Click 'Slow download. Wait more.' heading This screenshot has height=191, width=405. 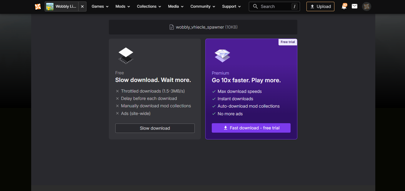(x=153, y=80)
